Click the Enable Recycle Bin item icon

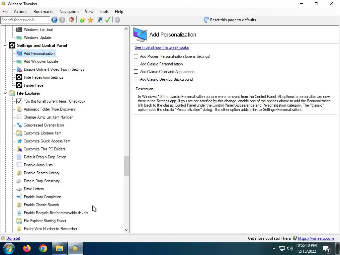[x=19, y=213]
